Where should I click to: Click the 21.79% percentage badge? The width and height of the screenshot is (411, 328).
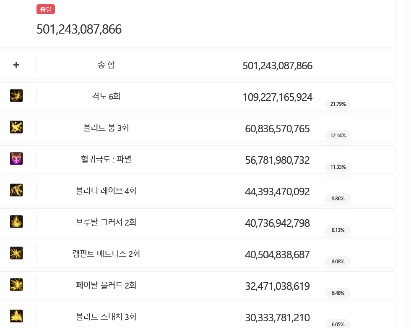338,104
